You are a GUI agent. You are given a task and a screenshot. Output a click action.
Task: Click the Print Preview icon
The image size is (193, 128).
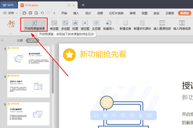tap(36, 13)
